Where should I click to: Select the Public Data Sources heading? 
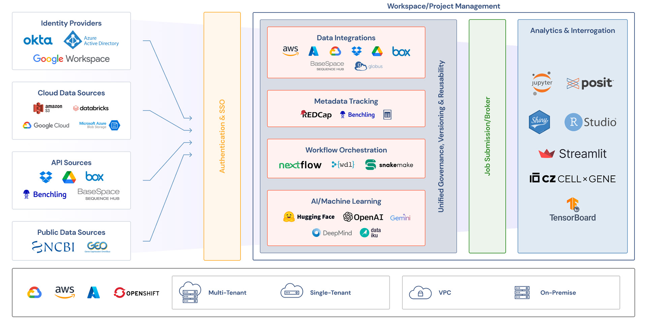[x=71, y=232]
